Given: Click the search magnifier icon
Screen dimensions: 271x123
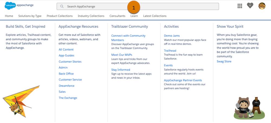Looking at the screenshot, I should pyautogui.click(x=62, y=7).
